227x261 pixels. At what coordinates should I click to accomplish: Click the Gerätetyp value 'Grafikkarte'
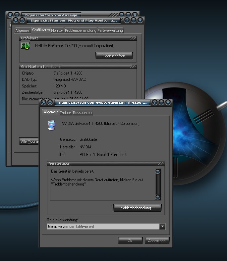click(88, 139)
